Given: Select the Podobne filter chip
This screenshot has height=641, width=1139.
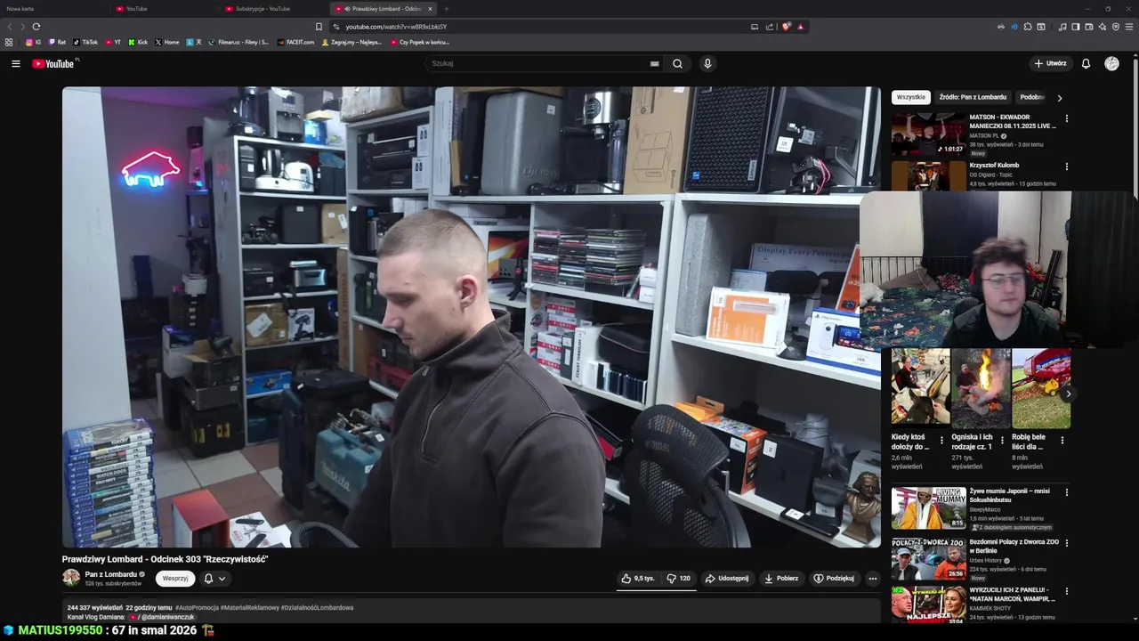Looking at the screenshot, I should point(1032,97).
